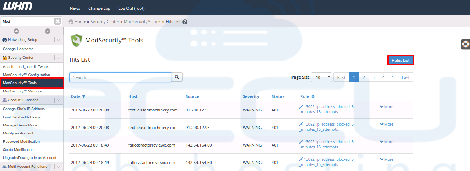Click the Account Functions user icon
470x171 pixels.
[x=4, y=100]
